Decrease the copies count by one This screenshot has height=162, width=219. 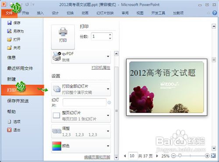(110, 39)
